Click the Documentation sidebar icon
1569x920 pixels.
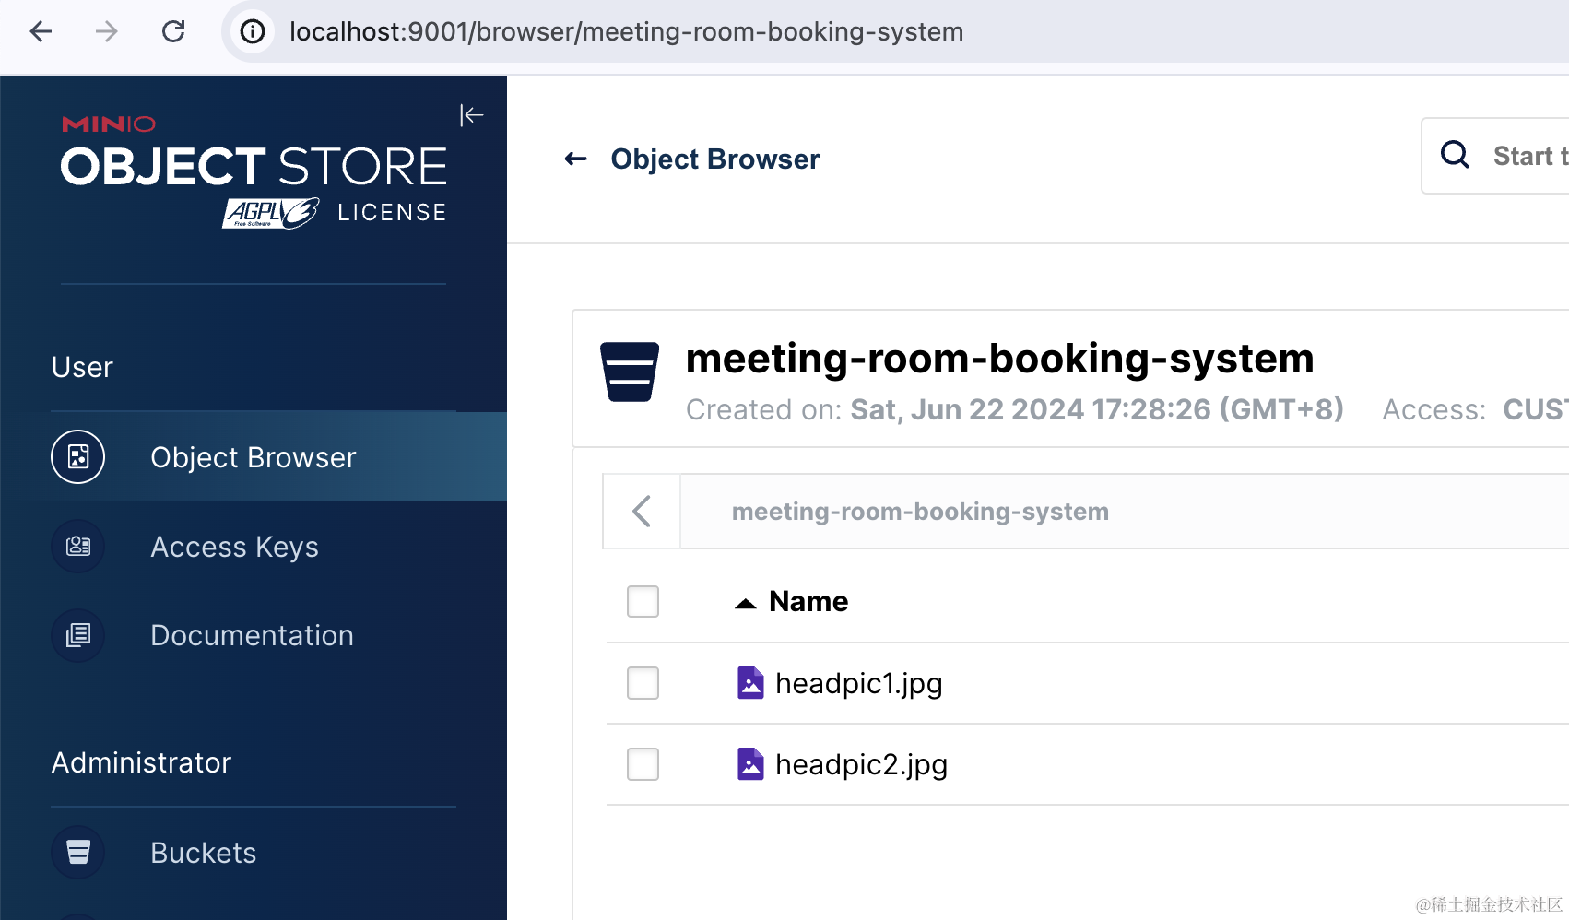coord(78,635)
